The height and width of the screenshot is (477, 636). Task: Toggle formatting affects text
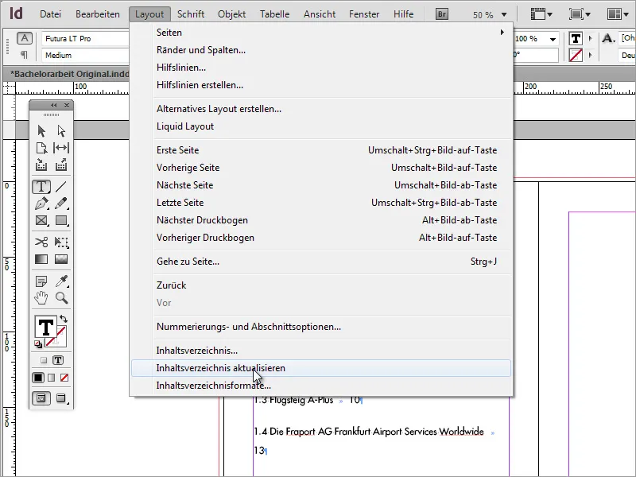[x=58, y=360]
